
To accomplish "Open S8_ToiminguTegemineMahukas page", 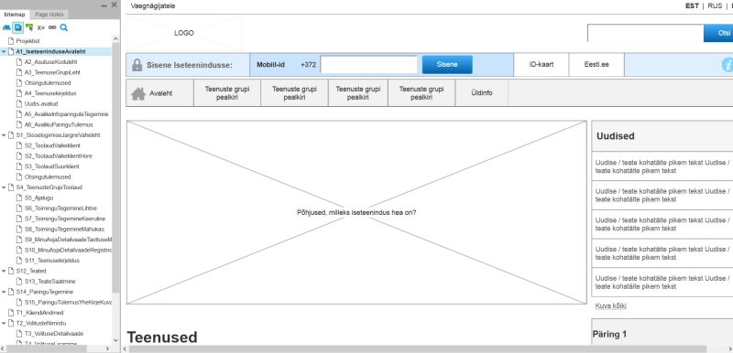I will click(64, 230).
